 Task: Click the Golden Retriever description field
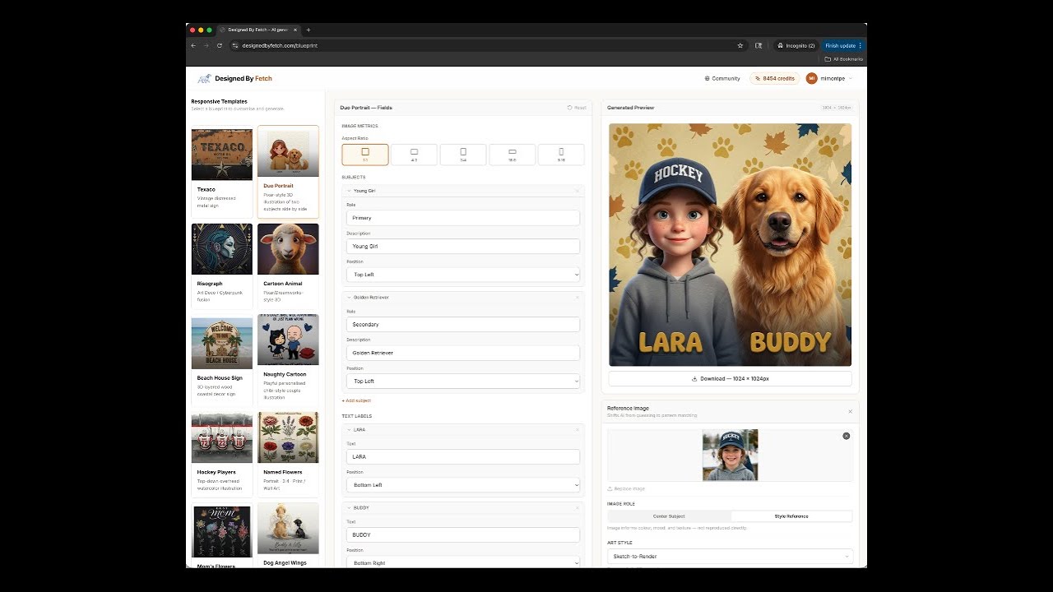coord(463,353)
